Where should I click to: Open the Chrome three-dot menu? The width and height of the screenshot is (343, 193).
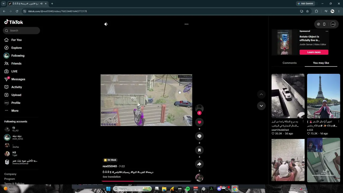pos(339,11)
